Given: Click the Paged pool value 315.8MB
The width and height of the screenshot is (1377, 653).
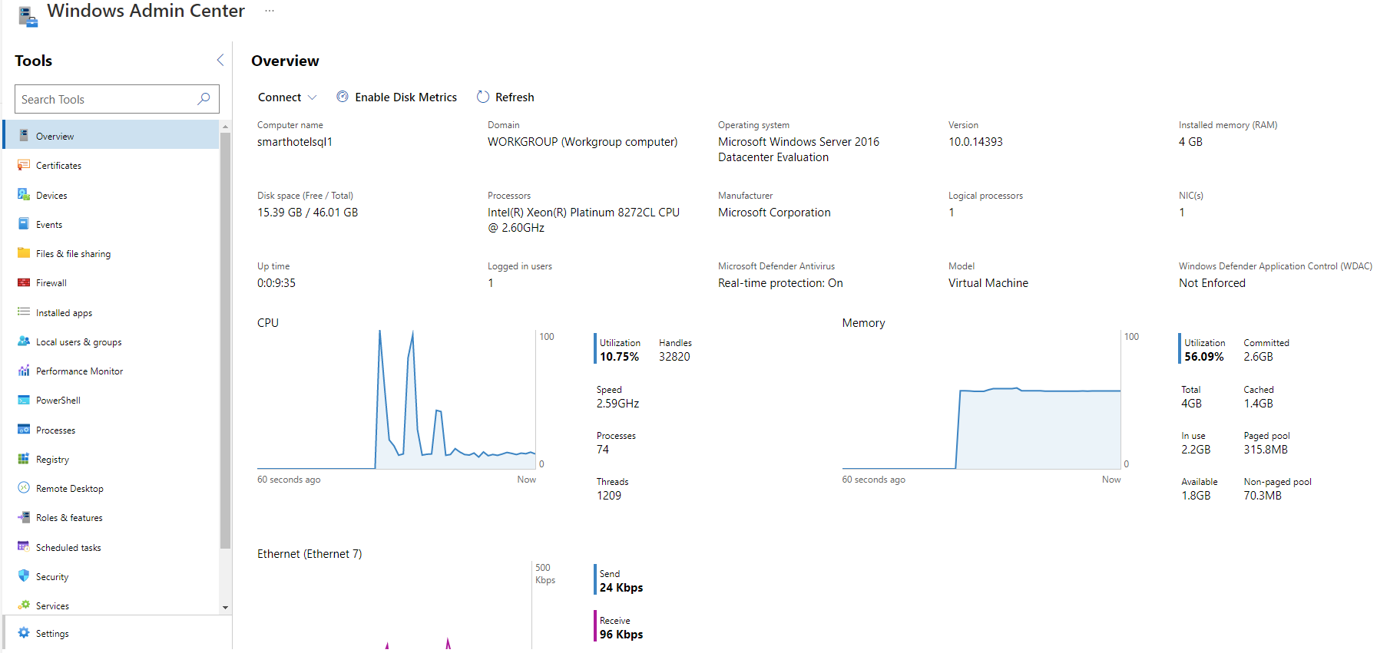Looking at the screenshot, I should 1266,450.
